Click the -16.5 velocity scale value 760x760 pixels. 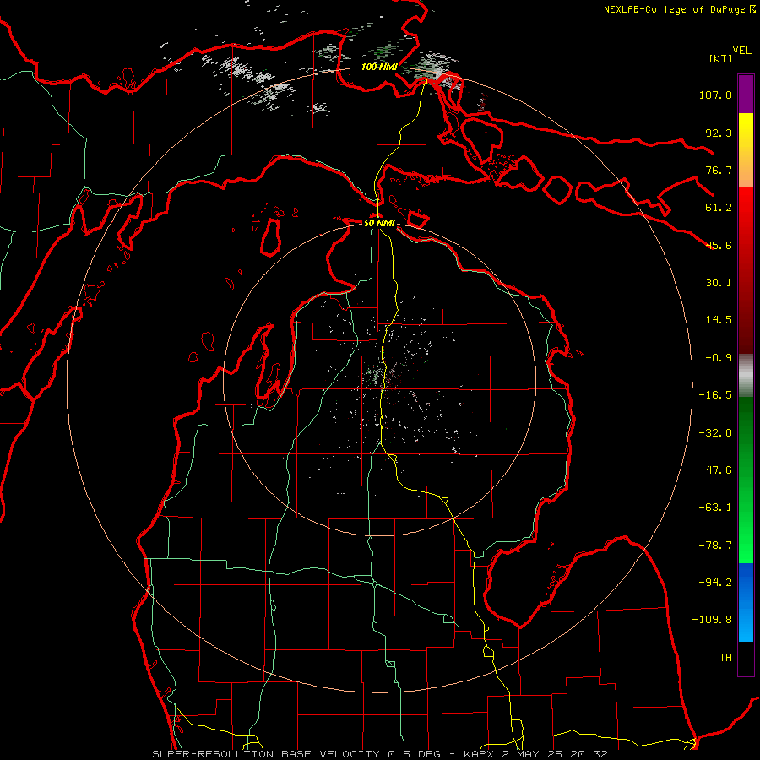tap(715, 395)
